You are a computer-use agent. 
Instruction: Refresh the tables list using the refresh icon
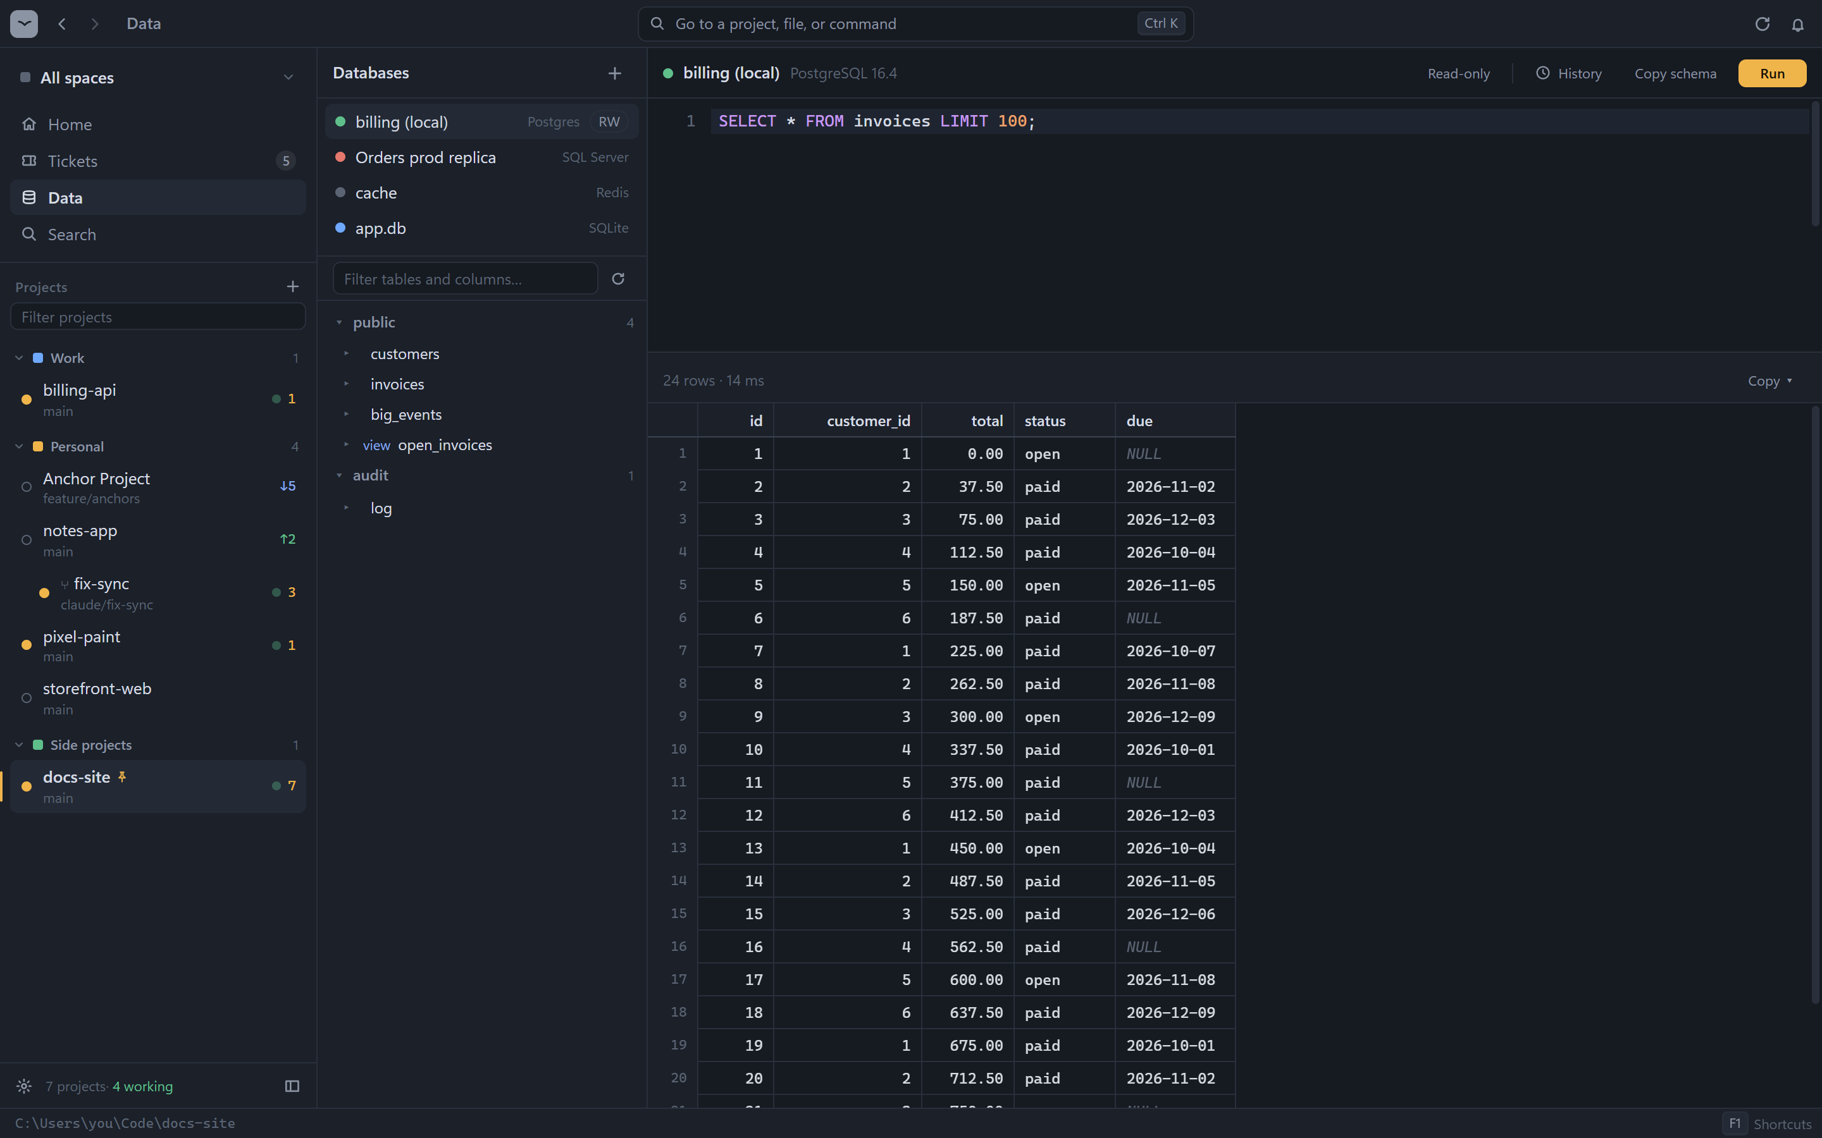(618, 278)
